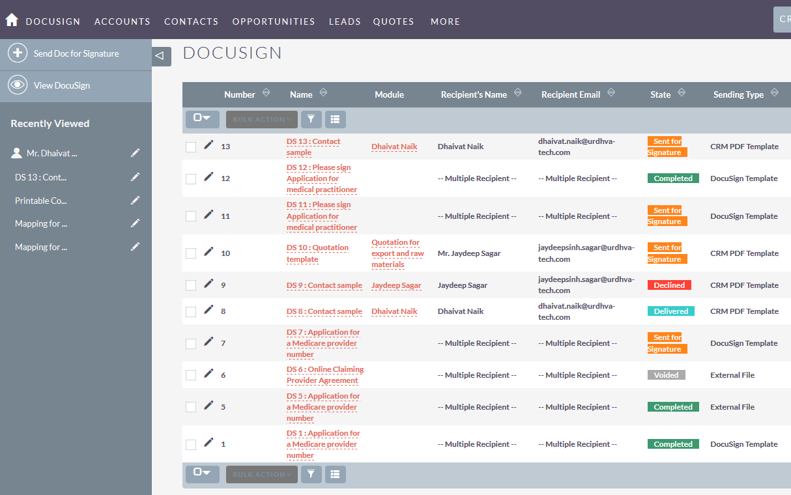The image size is (791, 495).
Task: Edit record number 11 pencil icon
Action: pyautogui.click(x=209, y=214)
